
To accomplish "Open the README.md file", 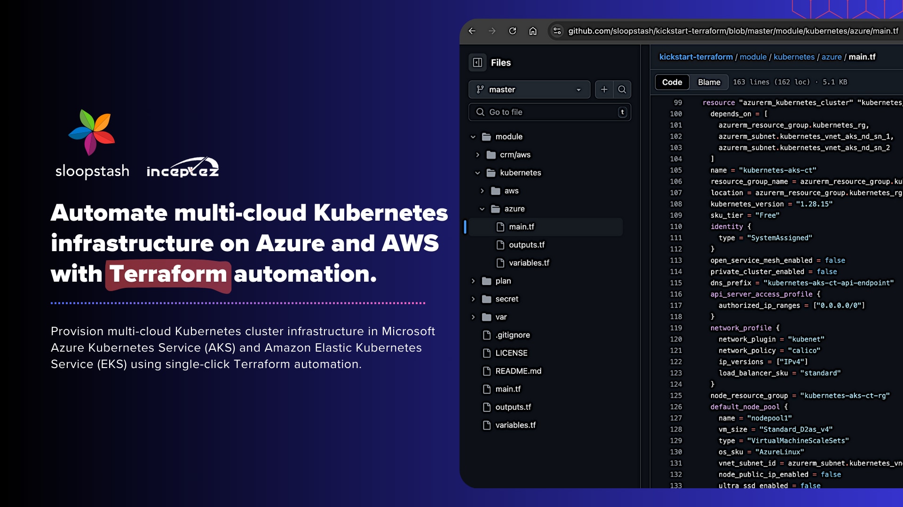I will pos(518,371).
